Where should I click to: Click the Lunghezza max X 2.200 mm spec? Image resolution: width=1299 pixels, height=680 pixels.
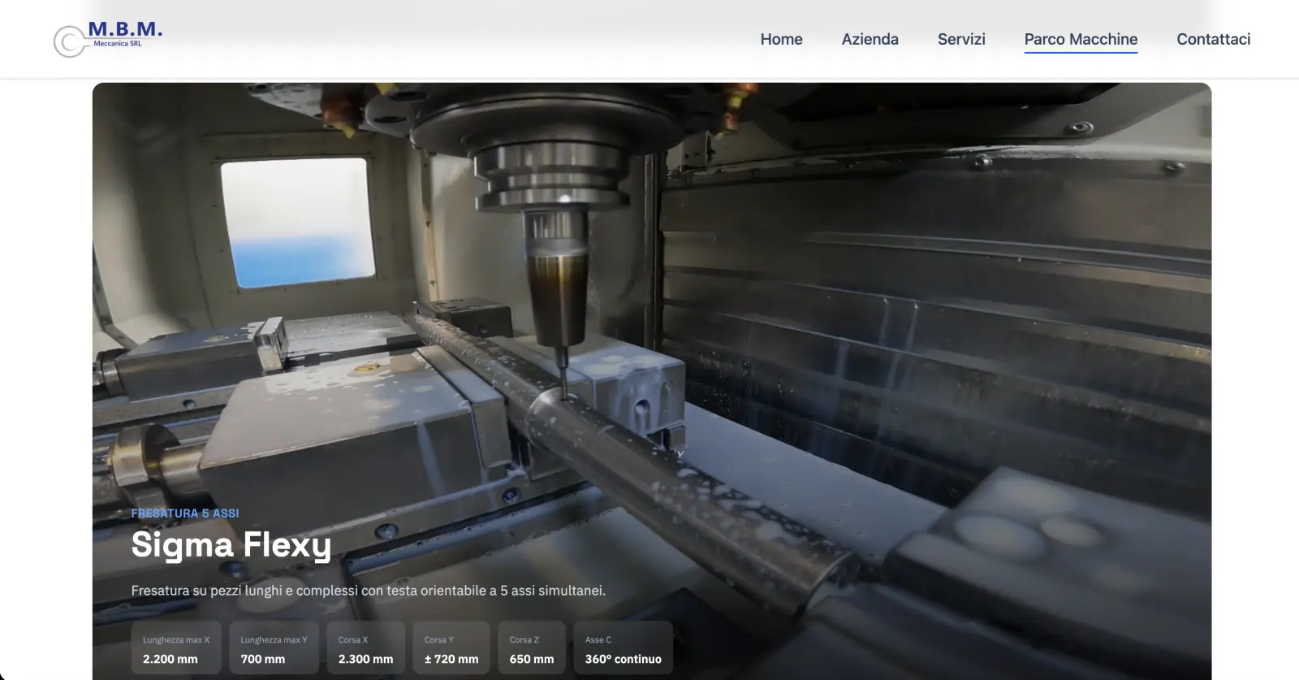click(176, 648)
